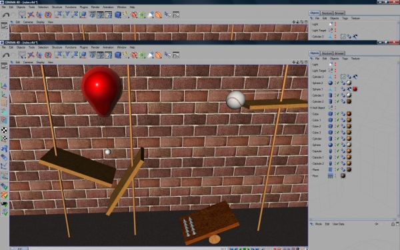Click the red material tag on Sphere.1
400x250 pixels.
click(355, 89)
